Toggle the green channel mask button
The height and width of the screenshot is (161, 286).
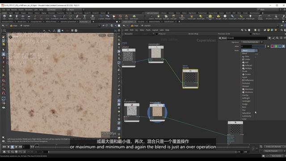276,47
